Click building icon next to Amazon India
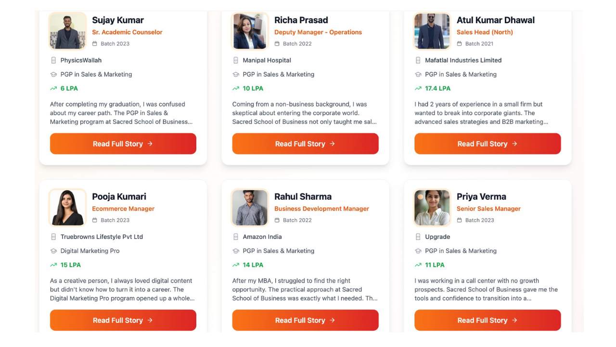This screenshot has height=347, width=616. 236,237
